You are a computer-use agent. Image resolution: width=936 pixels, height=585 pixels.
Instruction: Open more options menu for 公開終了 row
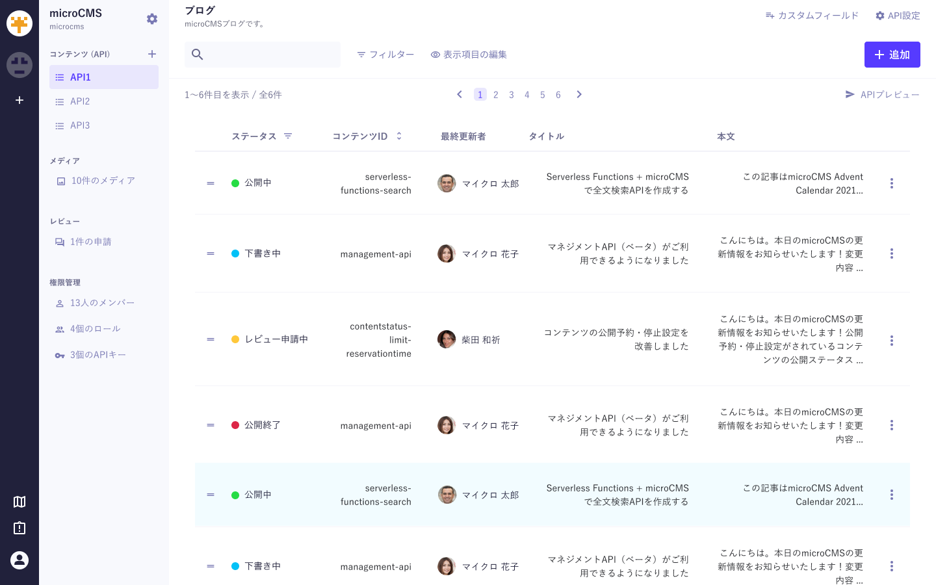[x=892, y=425]
